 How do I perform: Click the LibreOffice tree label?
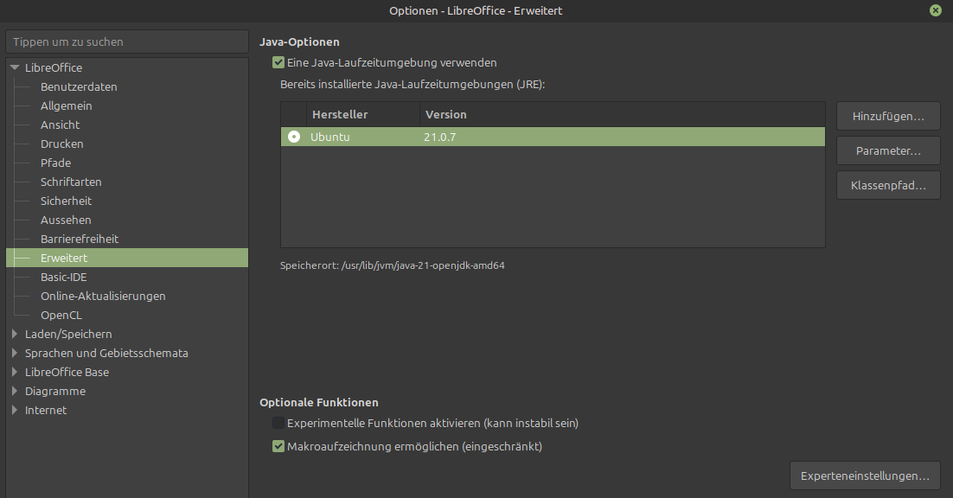[x=54, y=67]
